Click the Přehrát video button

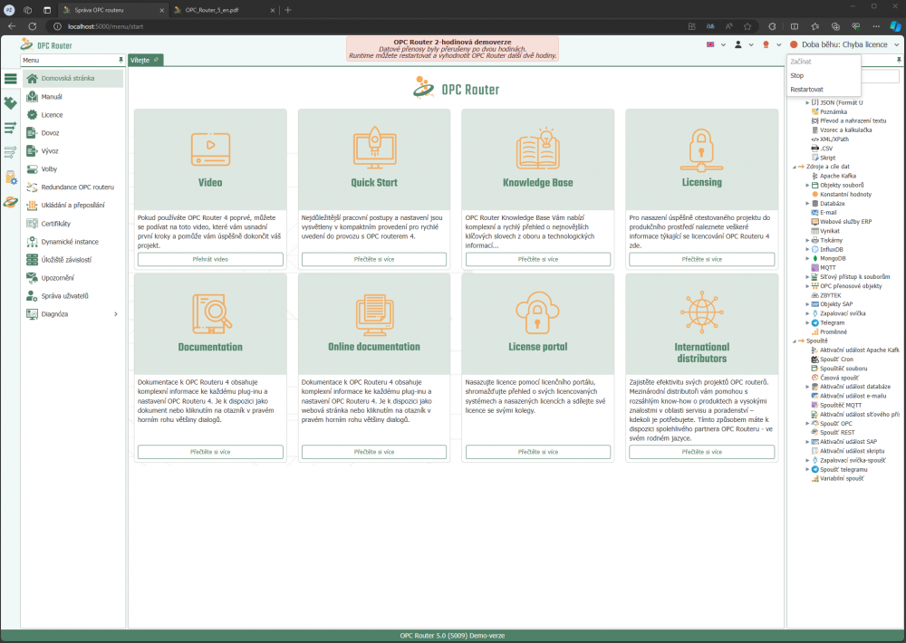pyautogui.click(x=210, y=259)
